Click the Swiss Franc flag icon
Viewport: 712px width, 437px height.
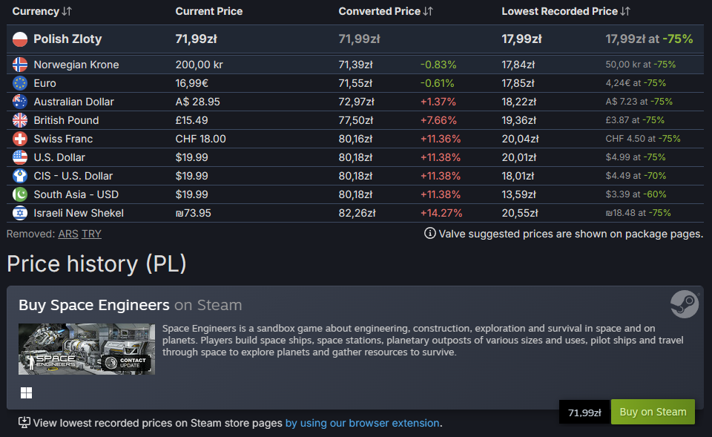pos(20,139)
